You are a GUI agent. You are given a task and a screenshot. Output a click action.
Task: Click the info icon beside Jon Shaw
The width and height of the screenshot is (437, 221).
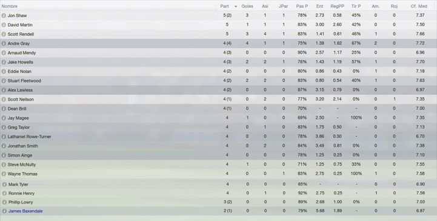(4, 16)
